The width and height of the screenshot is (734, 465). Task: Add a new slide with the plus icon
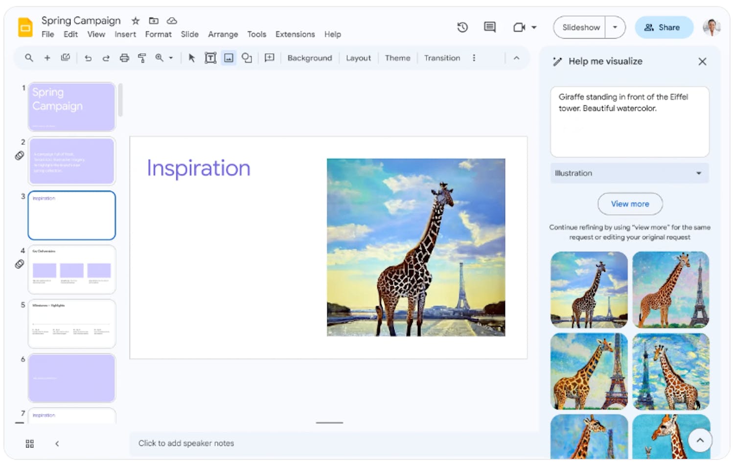pos(47,58)
